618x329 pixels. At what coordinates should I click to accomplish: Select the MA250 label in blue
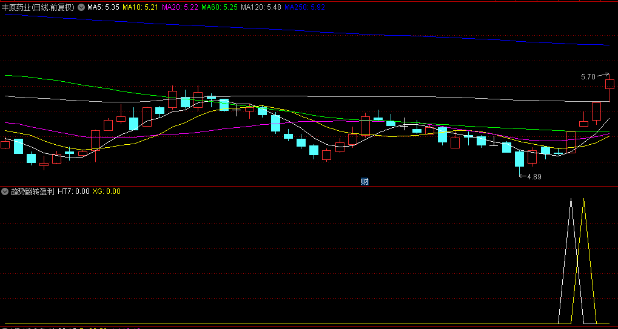[x=304, y=7]
